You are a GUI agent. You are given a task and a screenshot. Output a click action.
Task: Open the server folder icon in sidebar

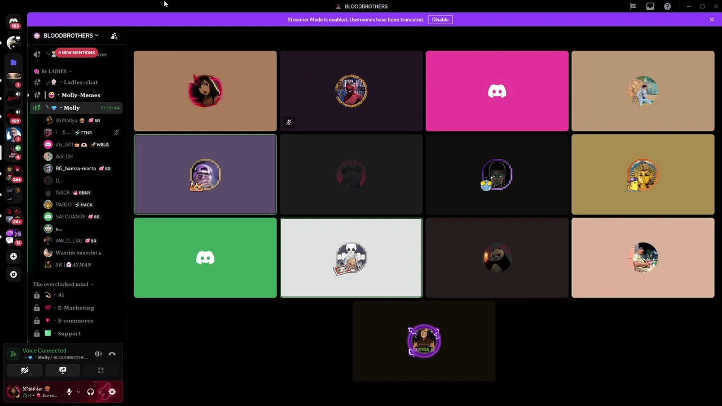(14, 63)
